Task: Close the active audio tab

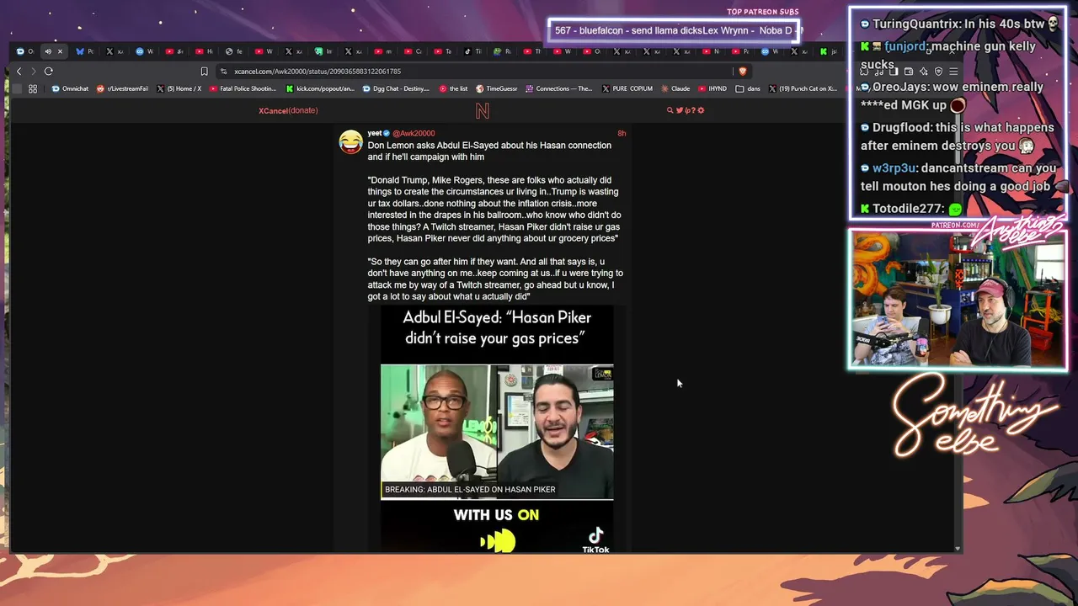Action: (x=60, y=51)
